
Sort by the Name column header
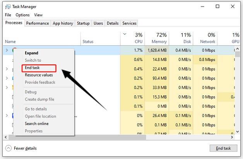tap(42, 38)
